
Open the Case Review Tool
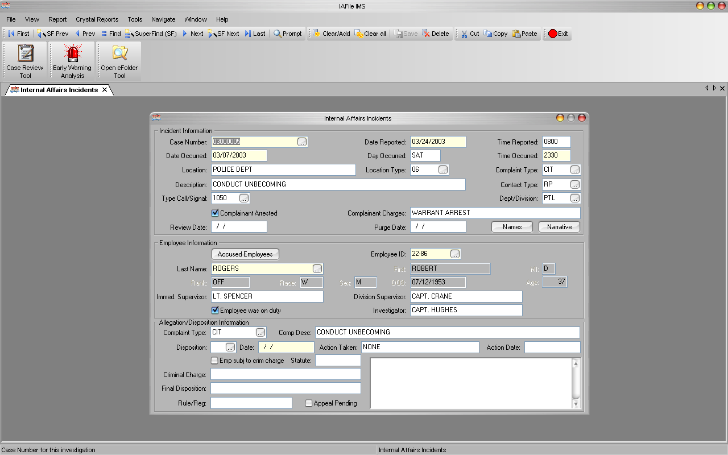(25, 61)
